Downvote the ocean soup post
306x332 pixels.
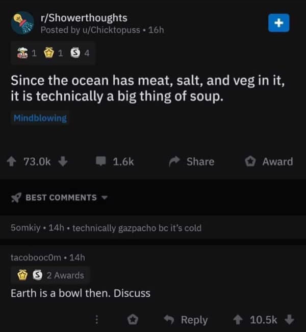63,161
